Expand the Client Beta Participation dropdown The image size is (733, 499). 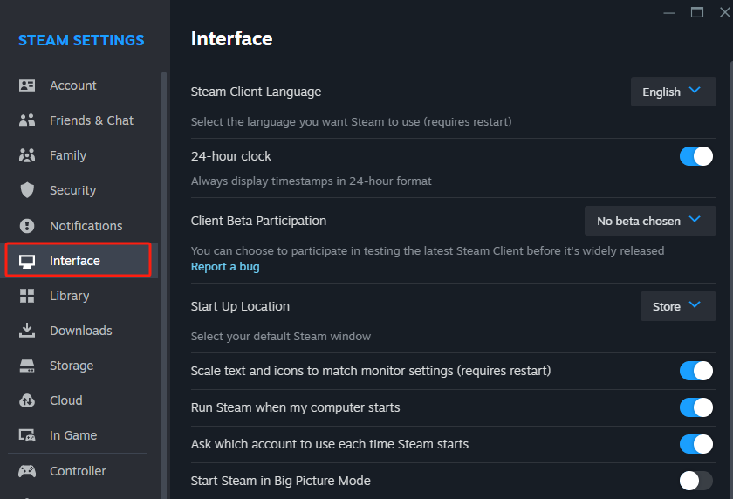pyautogui.click(x=650, y=221)
